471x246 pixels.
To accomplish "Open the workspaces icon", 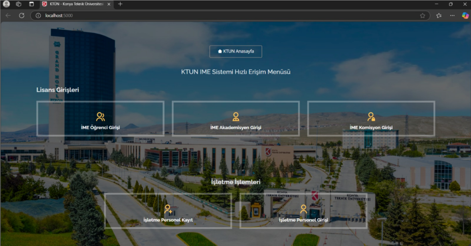I will coord(19,4).
